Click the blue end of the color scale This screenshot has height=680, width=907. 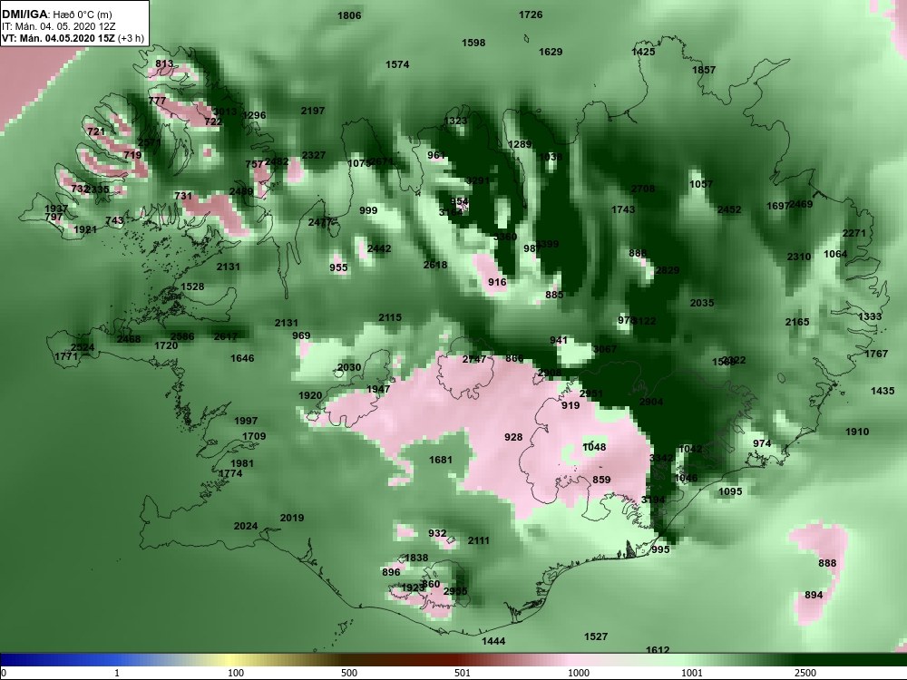(24, 659)
